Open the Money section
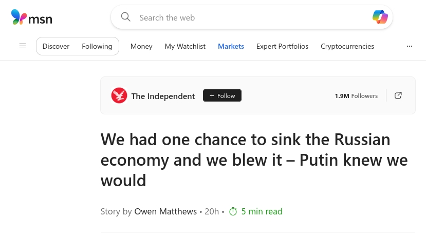Screen dimensions: 426x237 (x=141, y=46)
